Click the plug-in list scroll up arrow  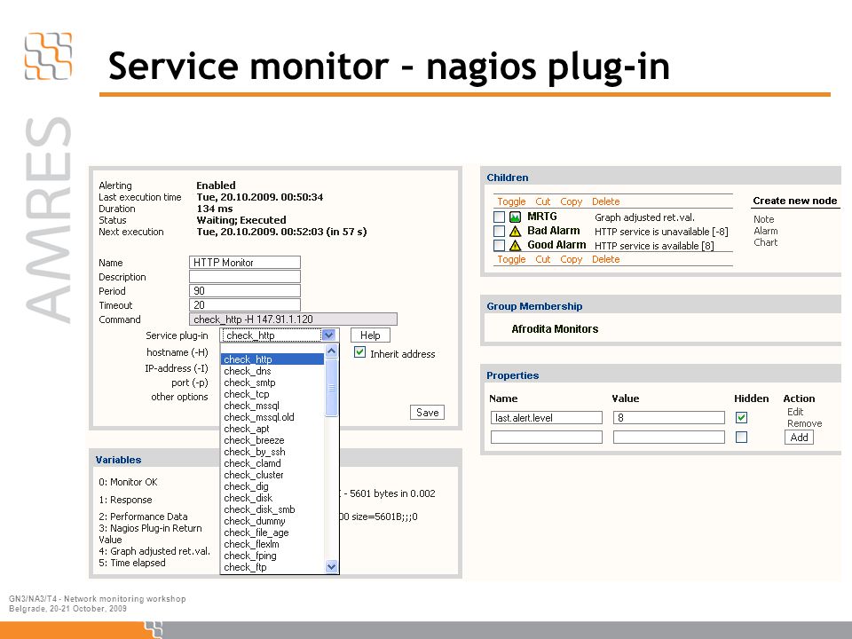tap(331, 351)
